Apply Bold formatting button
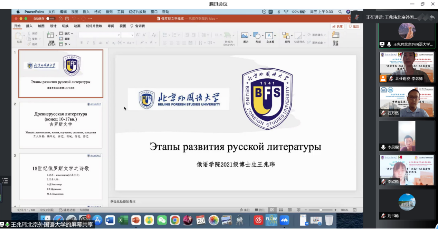The width and height of the screenshot is (438, 229). [x=82, y=43]
